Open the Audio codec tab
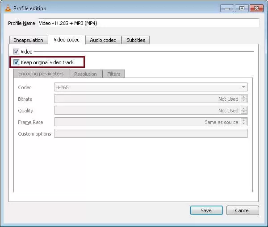The height and width of the screenshot is (227, 268). tap(103, 40)
